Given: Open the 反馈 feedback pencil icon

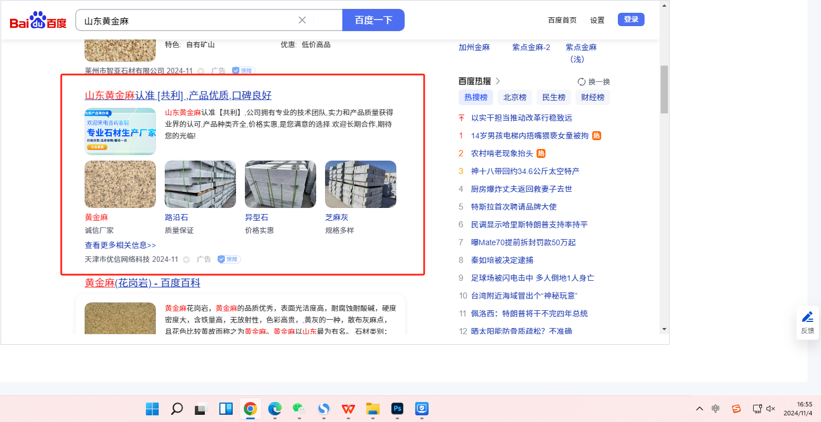Looking at the screenshot, I should point(808,317).
